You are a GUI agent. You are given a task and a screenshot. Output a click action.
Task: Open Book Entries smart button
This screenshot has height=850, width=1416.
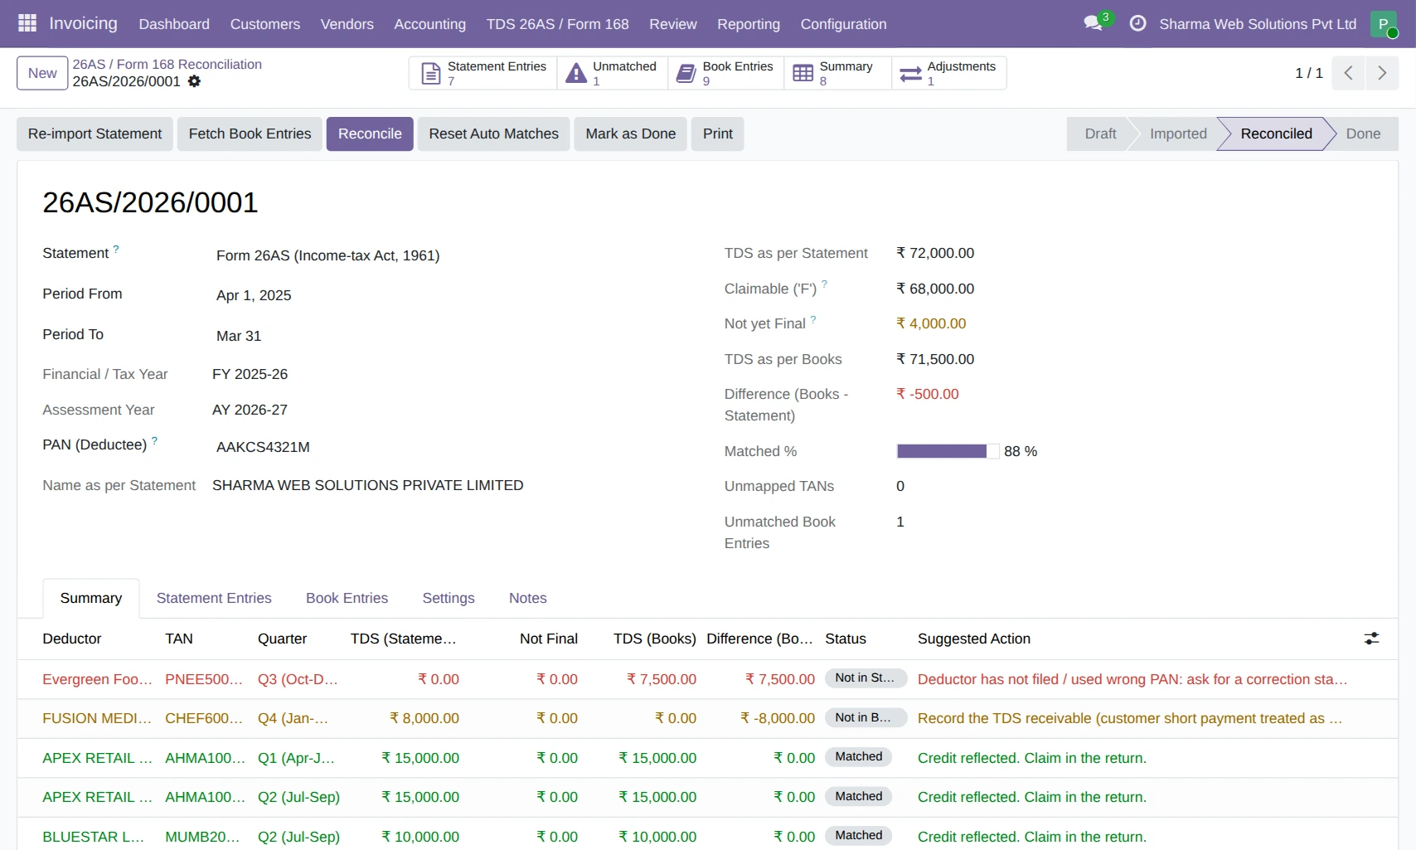[x=726, y=73]
